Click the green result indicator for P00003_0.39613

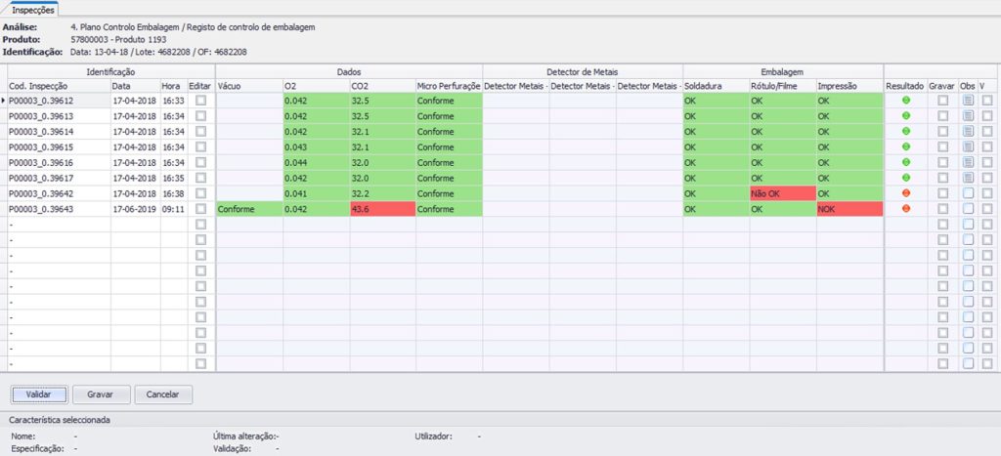coord(904,116)
